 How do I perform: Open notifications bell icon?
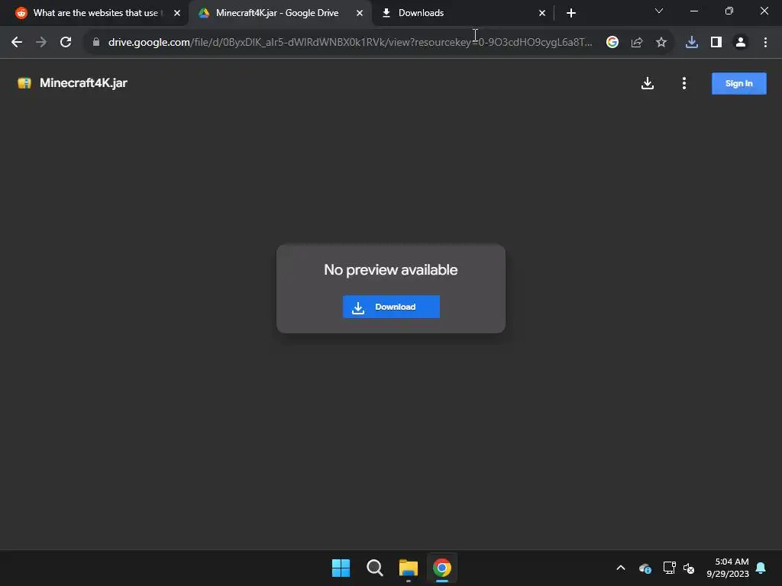[x=761, y=568]
